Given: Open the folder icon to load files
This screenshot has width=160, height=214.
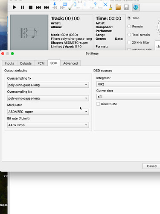Looking at the screenshot, I should pyautogui.click(x=118, y=7).
